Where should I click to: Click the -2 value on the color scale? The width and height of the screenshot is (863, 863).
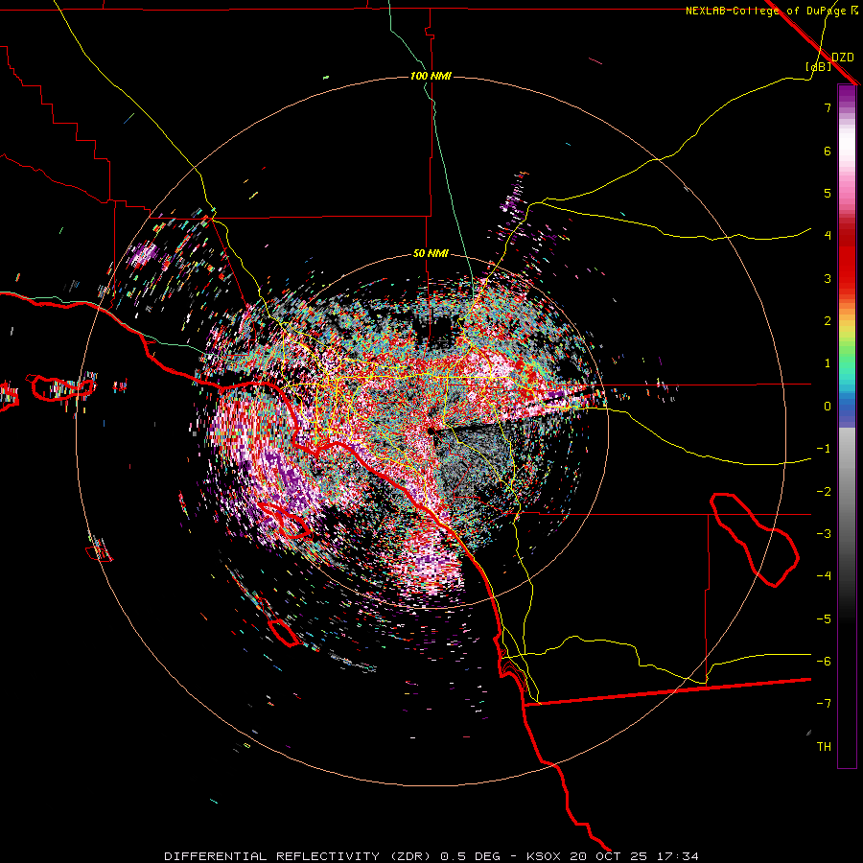click(824, 491)
